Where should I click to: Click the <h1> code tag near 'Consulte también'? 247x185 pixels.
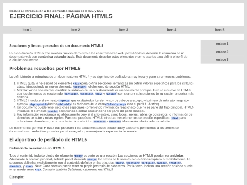(38, 170)
